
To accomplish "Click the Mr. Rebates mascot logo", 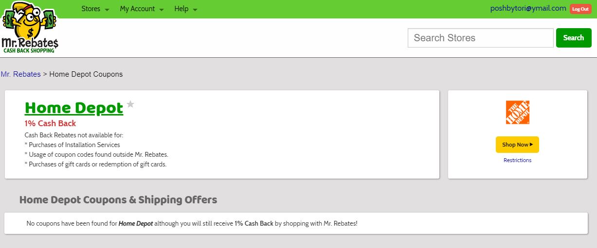I will 30,27.
